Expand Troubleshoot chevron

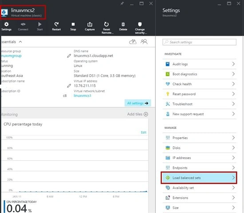click(x=233, y=104)
